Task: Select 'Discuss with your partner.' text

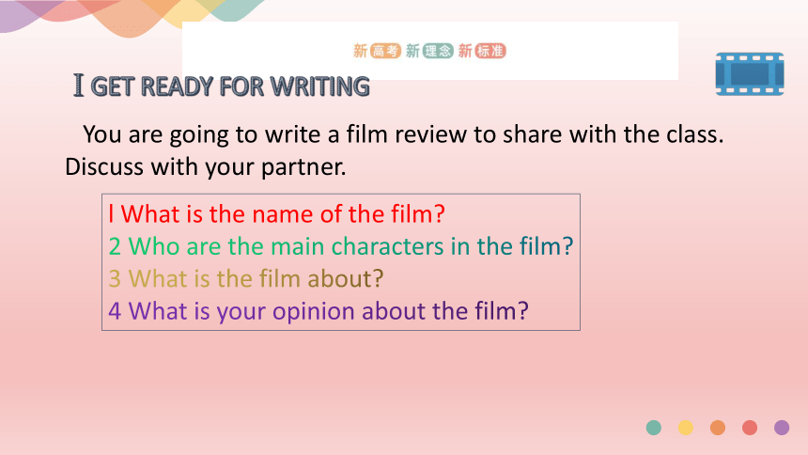Action: [206, 167]
